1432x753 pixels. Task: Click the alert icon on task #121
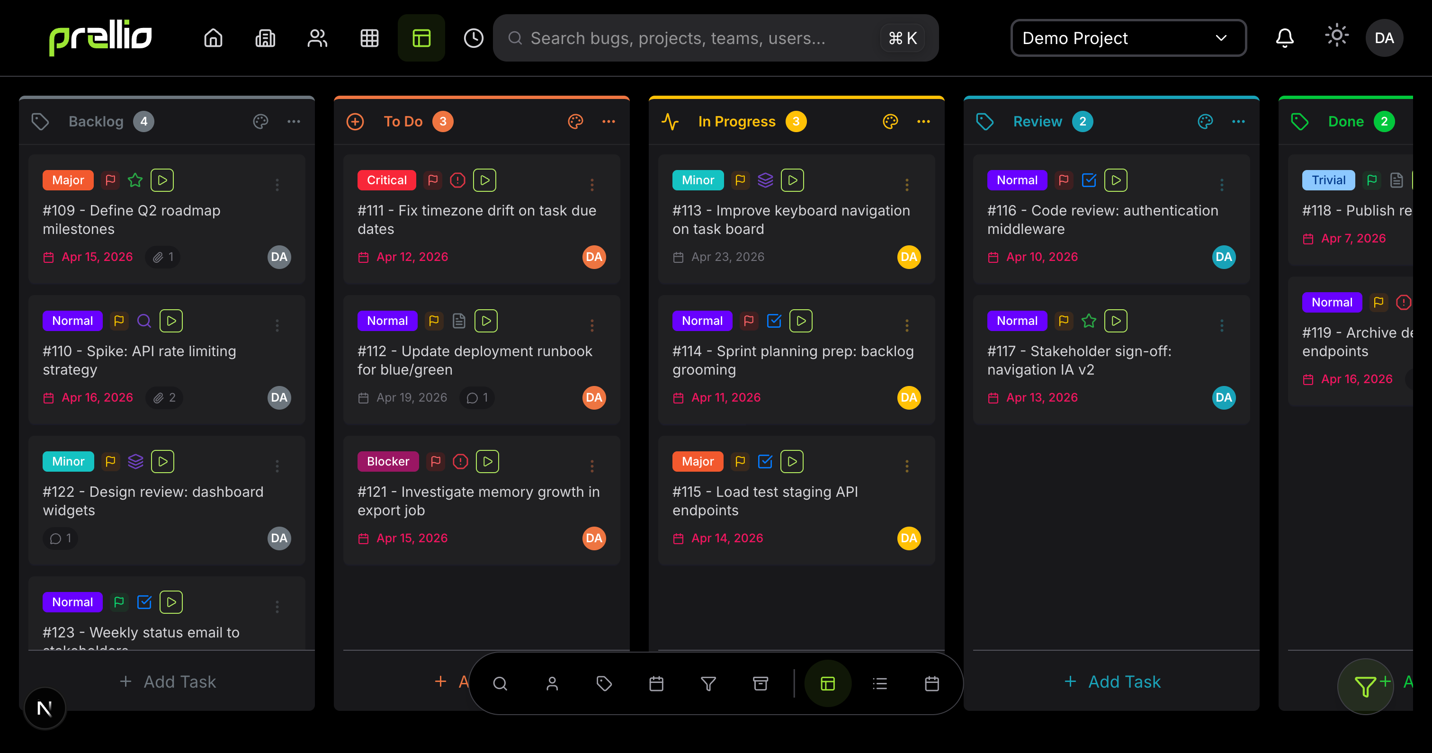click(x=460, y=462)
